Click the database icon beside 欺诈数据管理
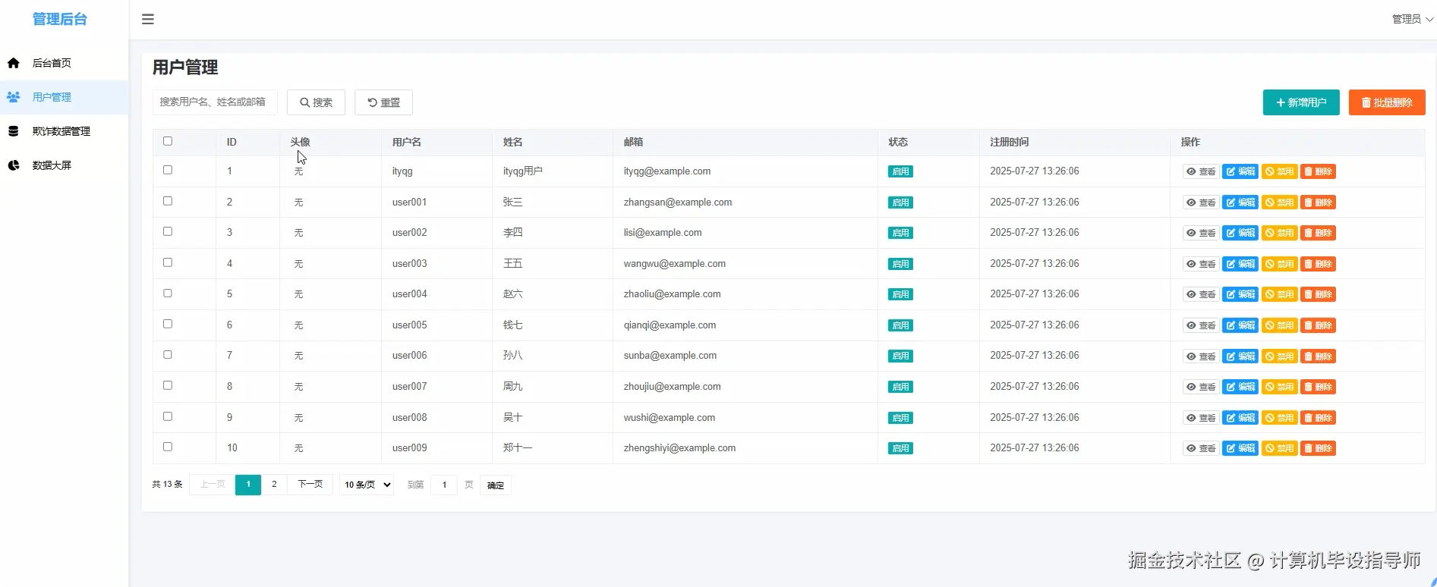Viewport: 1437px width, 587px height. [14, 131]
